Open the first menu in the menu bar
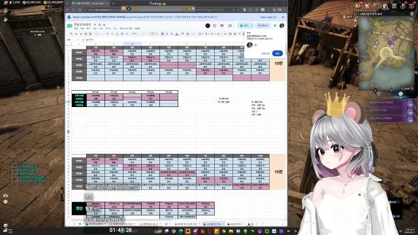This screenshot has width=418, height=235. [76, 28]
